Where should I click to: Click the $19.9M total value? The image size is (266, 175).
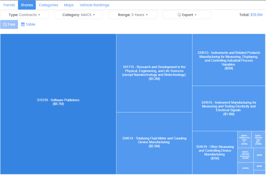tap(256, 15)
